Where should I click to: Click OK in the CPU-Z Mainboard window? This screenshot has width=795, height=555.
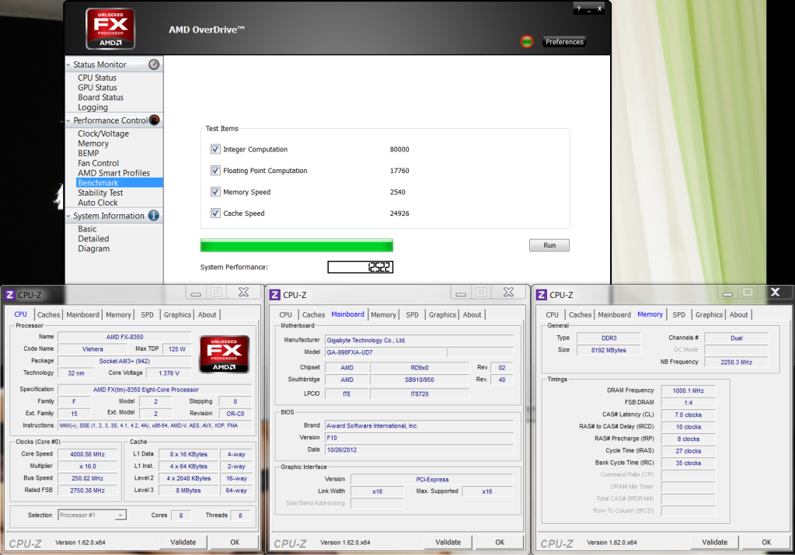(500, 542)
